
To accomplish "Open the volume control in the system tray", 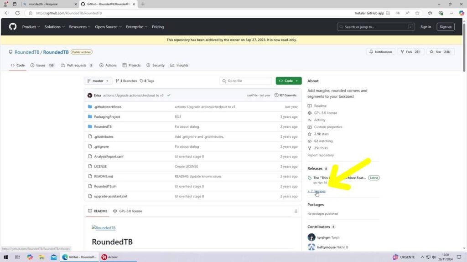I will [434, 257].
